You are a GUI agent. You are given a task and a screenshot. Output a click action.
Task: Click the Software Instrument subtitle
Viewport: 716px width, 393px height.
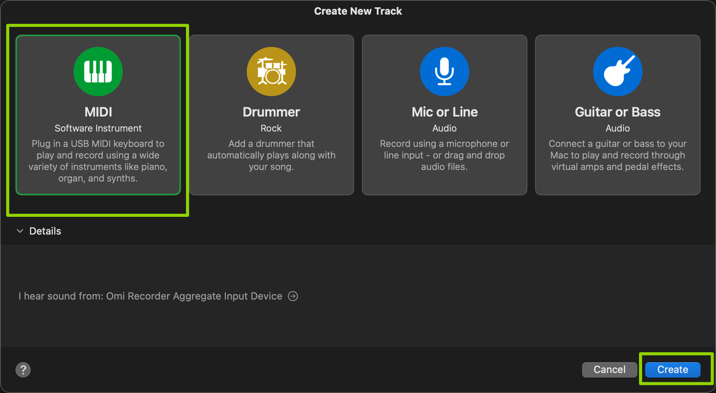[98, 129]
